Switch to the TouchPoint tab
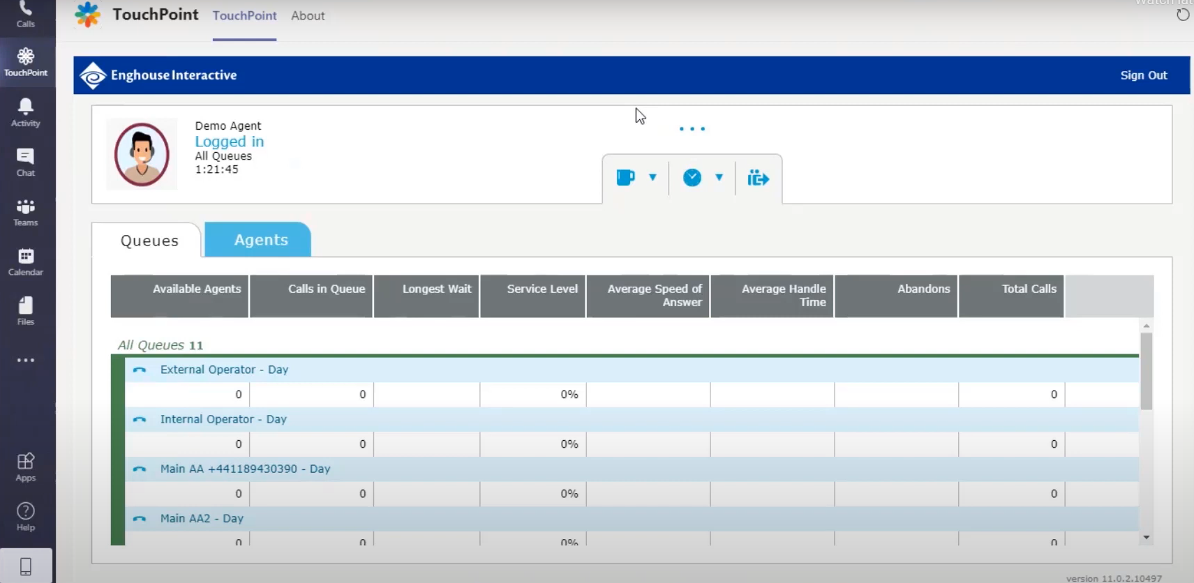Image resolution: width=1194 pixels, height=583 pixels. coord(245,15)
